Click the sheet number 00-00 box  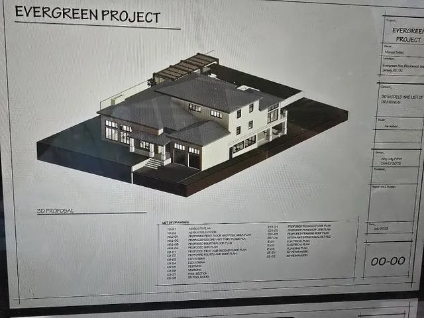[388, 262]
